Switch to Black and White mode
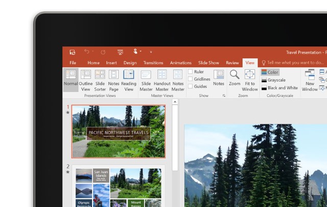The image size is (327, 207). (279, 88)
